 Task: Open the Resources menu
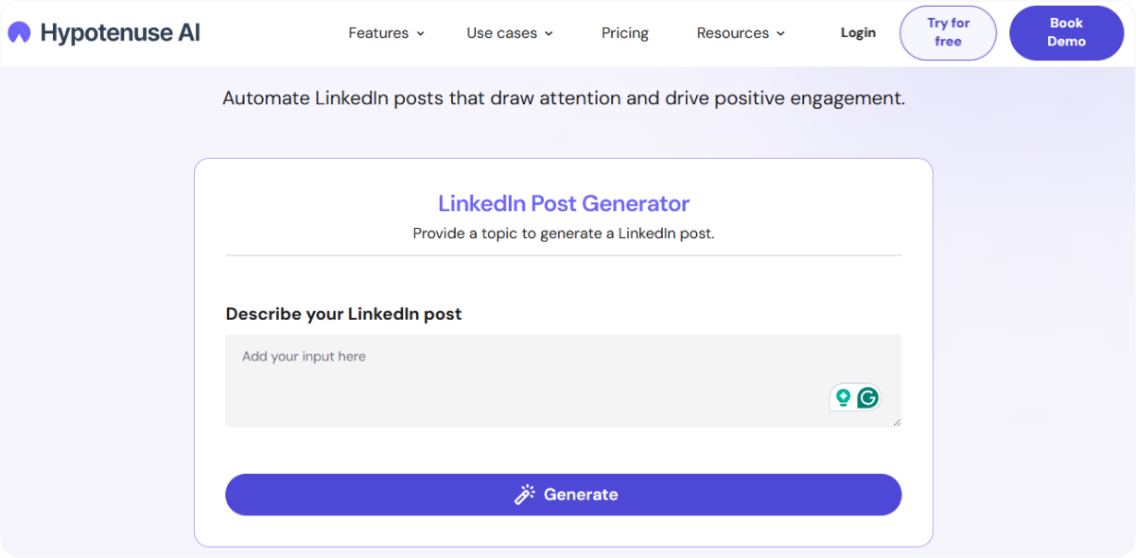(x=733, y=33)
